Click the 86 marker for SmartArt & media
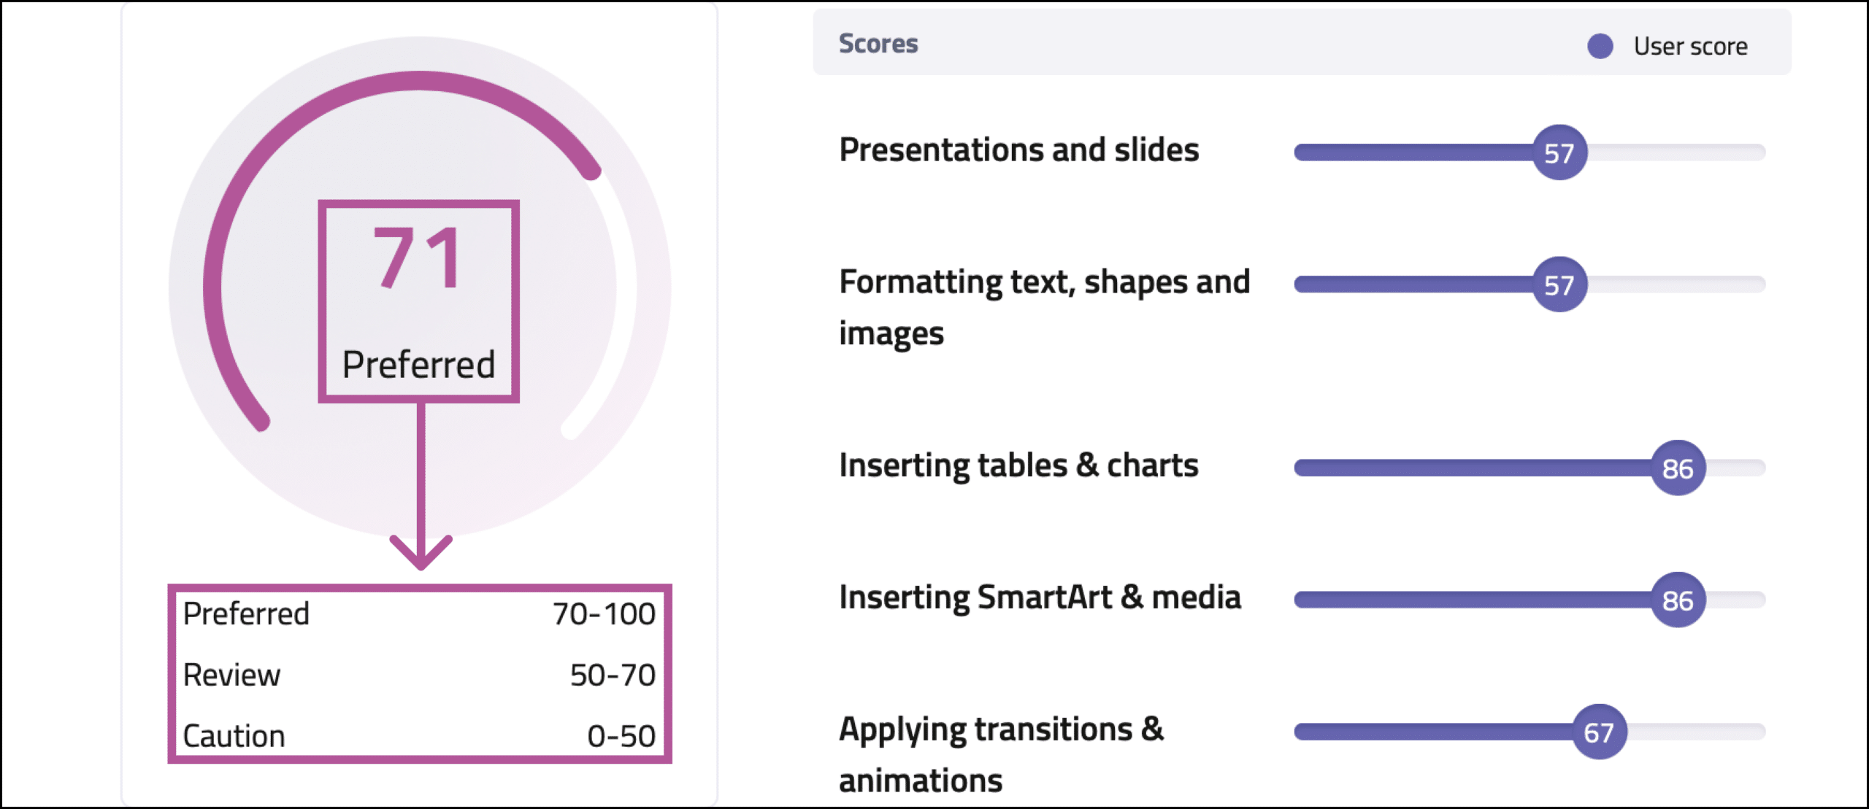The width and height of the screenshot is (1869, 809). coord(1678,600)
